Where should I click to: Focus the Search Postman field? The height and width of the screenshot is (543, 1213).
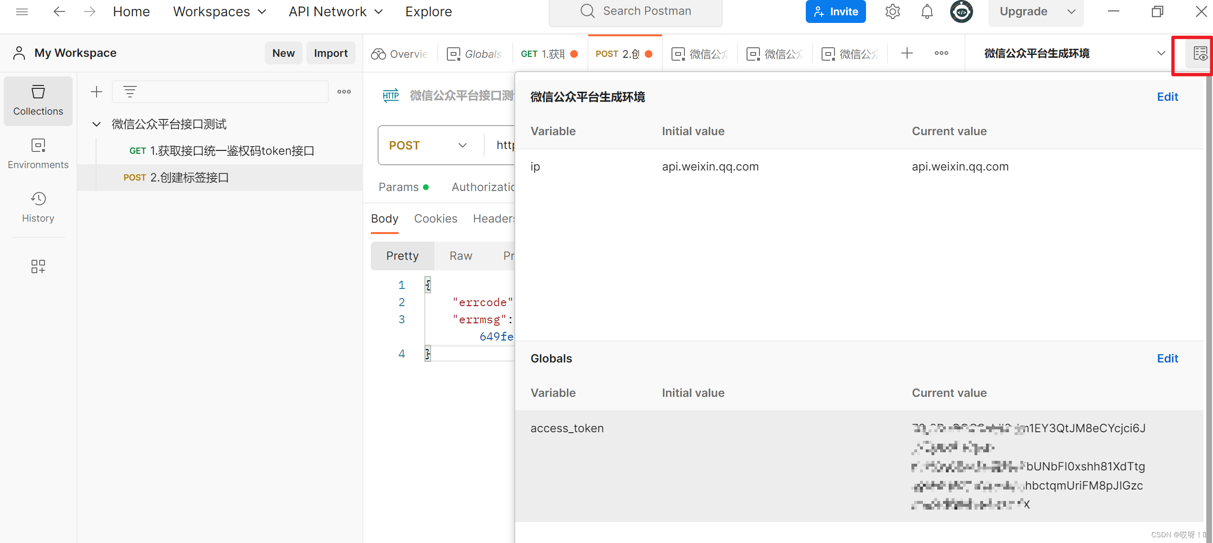pyautogui.click(x=636, y=11)
